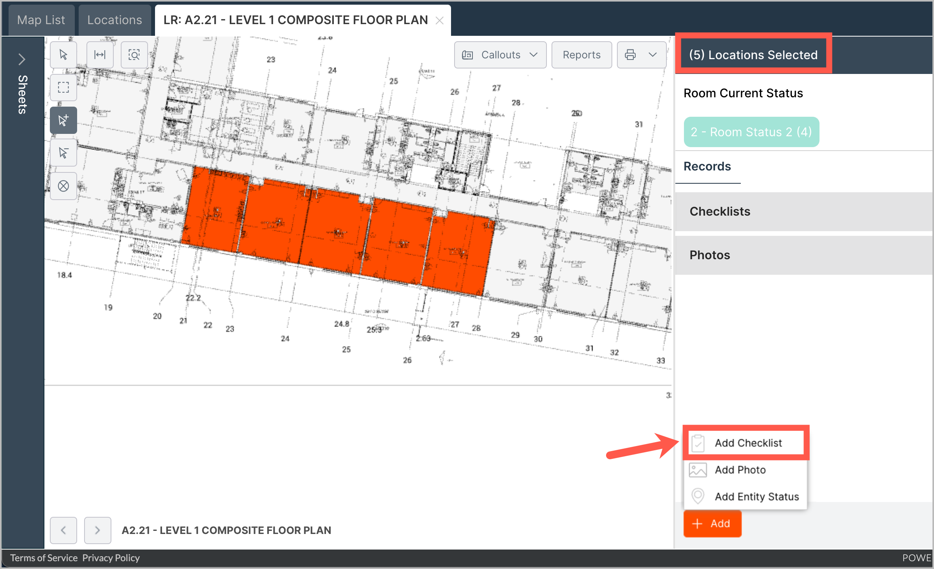Toggle the add-to-selection cursor tool
934x569 pixels.
click(63, 120)
